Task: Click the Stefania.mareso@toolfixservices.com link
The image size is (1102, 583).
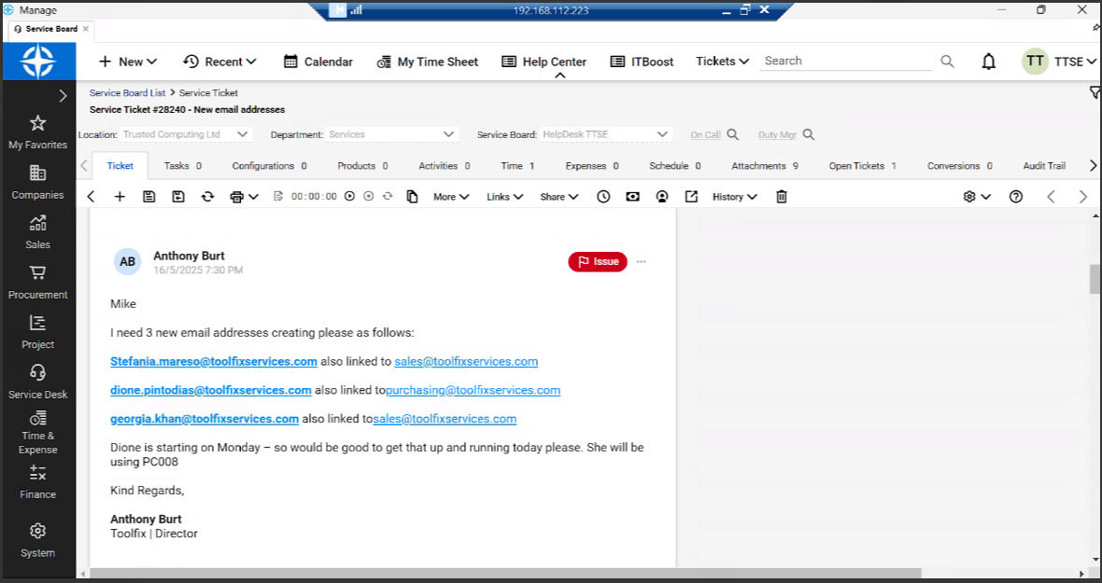Action: [214, 361]
